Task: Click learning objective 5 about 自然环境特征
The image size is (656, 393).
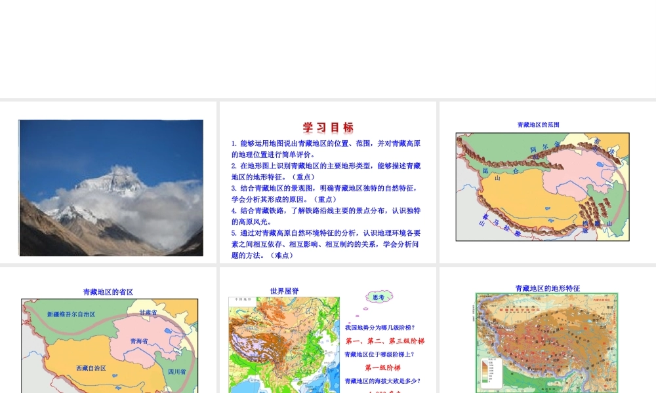Action: pos(326,244)
